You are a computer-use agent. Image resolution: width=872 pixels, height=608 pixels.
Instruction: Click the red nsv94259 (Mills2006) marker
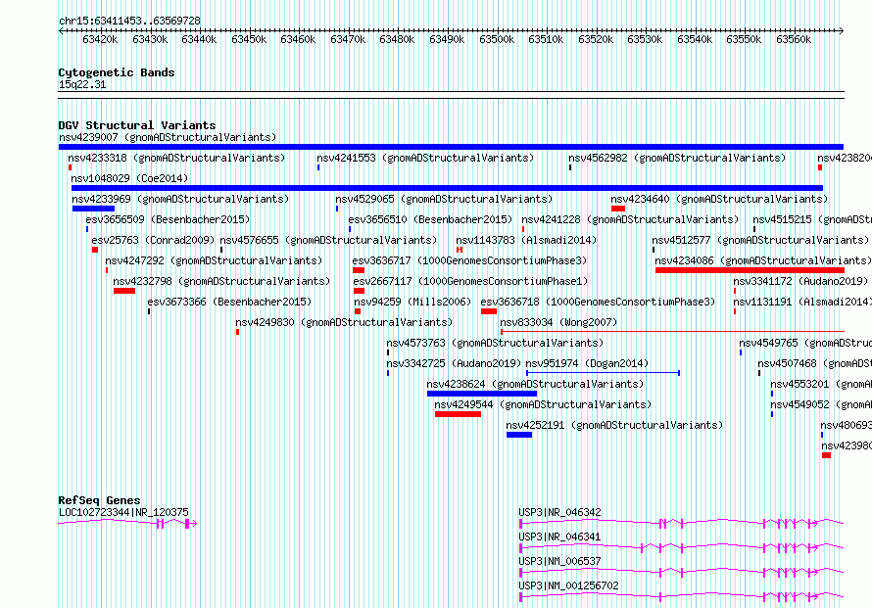(358, 311)
